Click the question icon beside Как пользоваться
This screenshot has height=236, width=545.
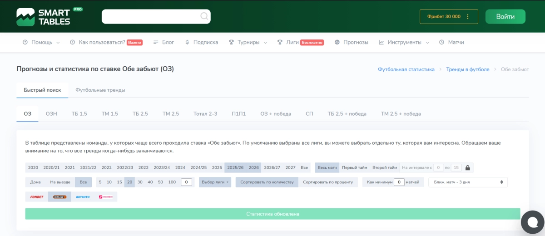72,42
